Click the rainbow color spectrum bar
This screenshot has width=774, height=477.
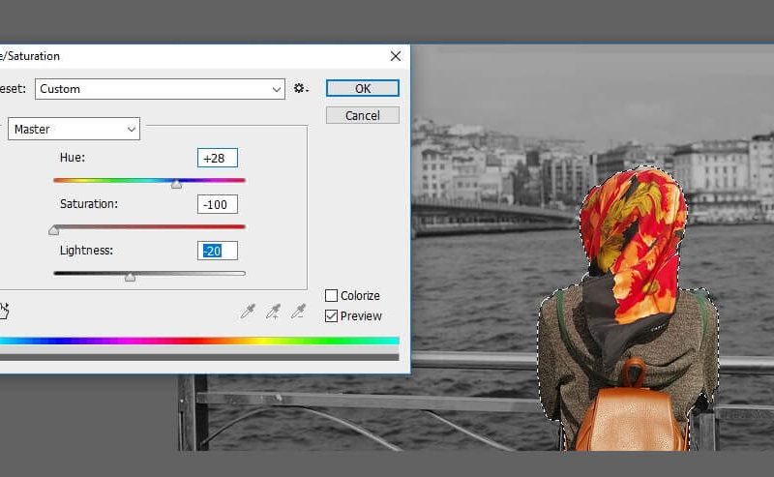199,341
